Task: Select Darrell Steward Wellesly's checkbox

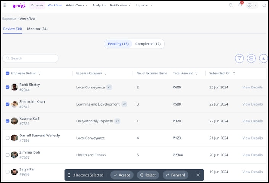Action: pyautogui.click(x=7, y=138)
